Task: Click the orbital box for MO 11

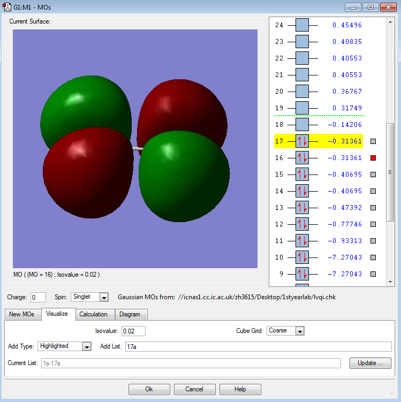Action: click(302, 241)
